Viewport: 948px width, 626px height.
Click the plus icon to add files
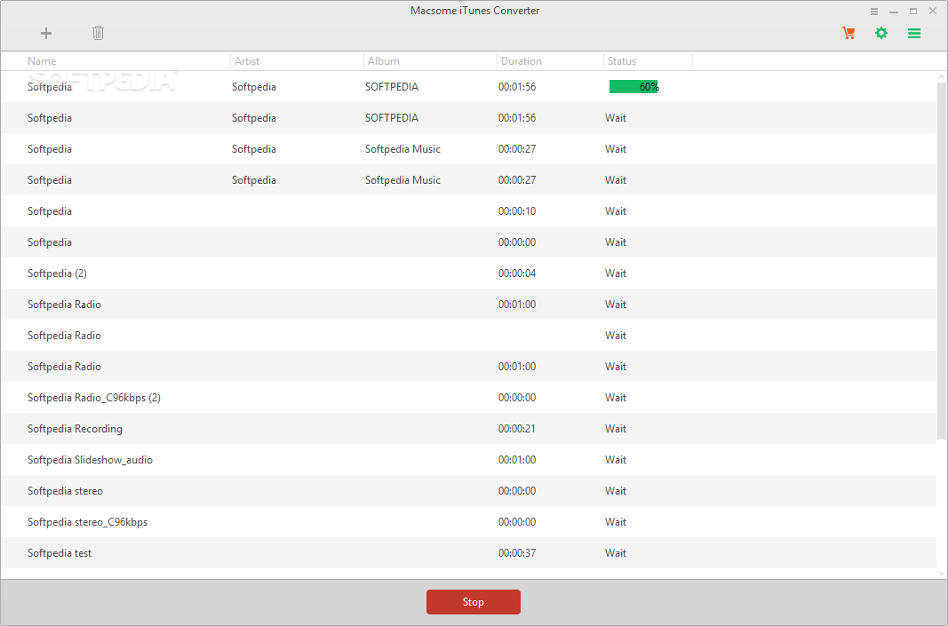coord(46,33)
